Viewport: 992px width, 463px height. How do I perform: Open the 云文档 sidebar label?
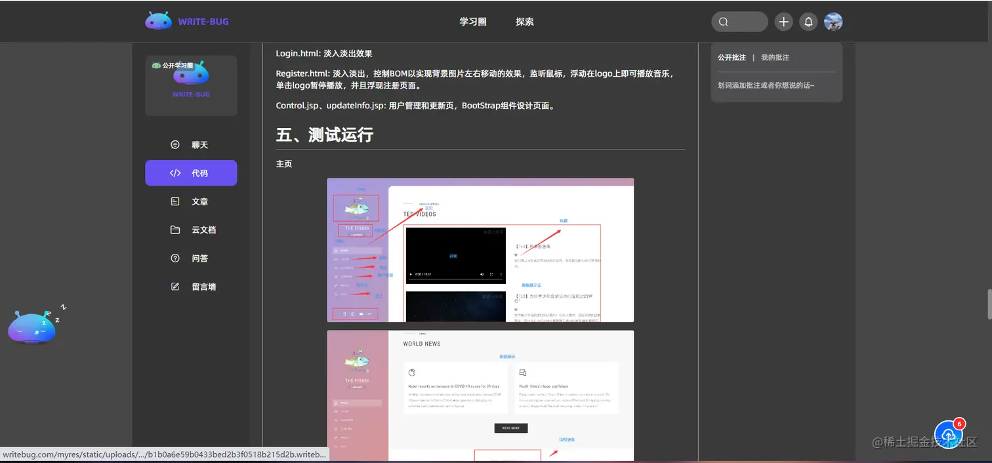click(203, 230)
